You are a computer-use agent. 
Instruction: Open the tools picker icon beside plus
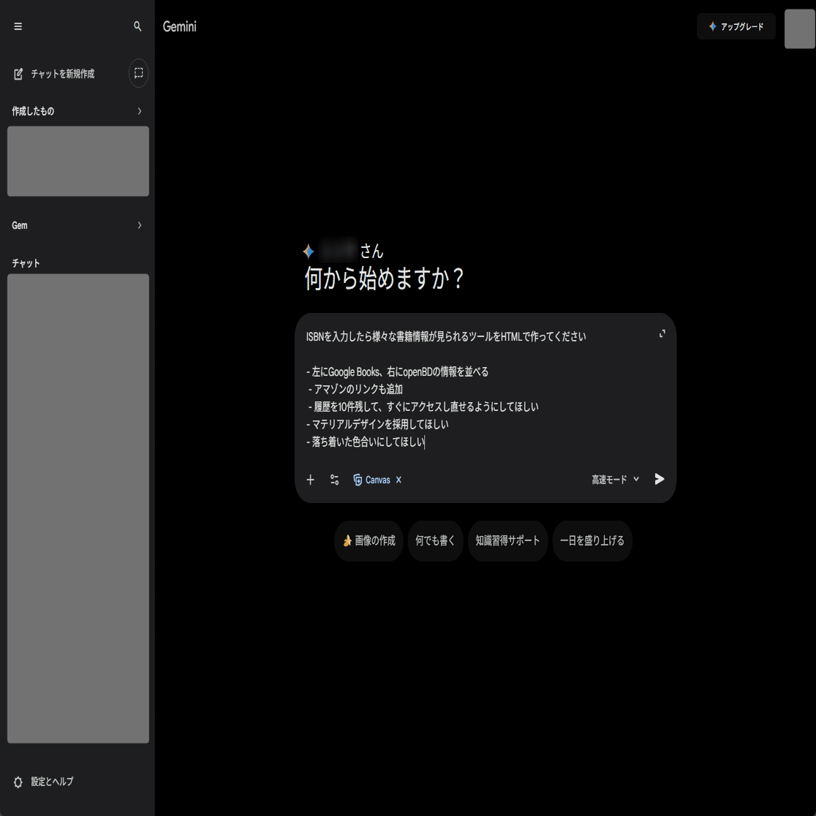[x=334, y=480]
